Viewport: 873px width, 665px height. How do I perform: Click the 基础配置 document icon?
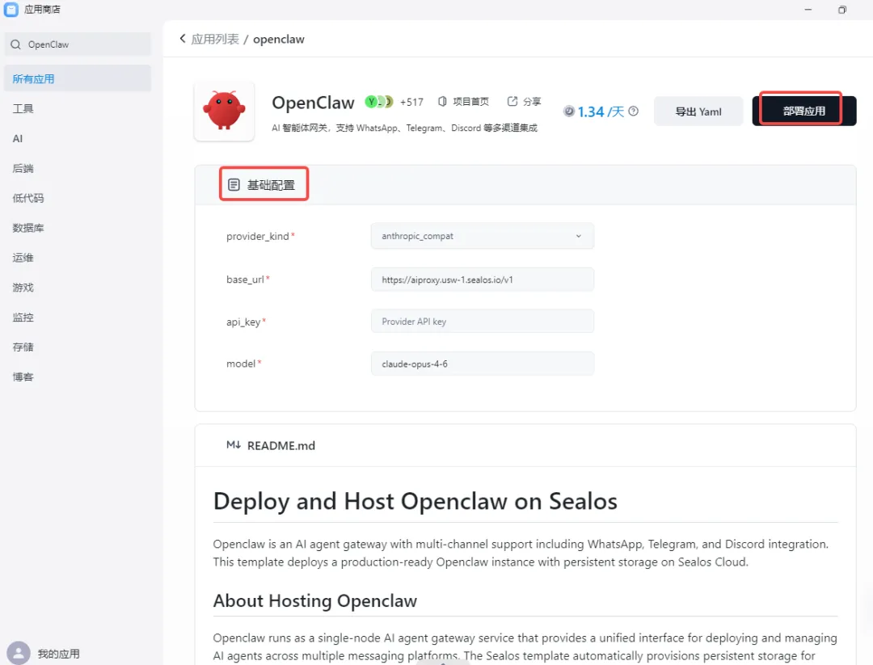pyautogui.click(x=234, y=185)
